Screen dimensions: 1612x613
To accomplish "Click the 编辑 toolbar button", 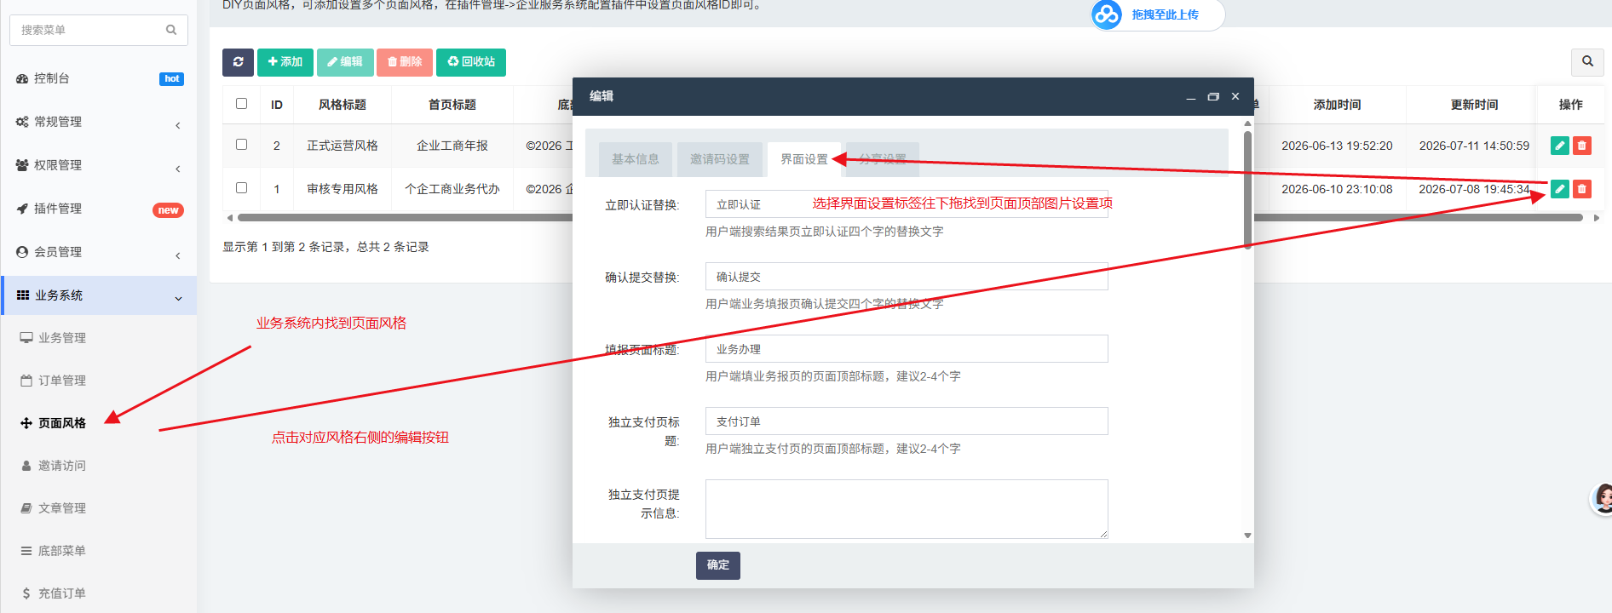I will click(345, 62).
